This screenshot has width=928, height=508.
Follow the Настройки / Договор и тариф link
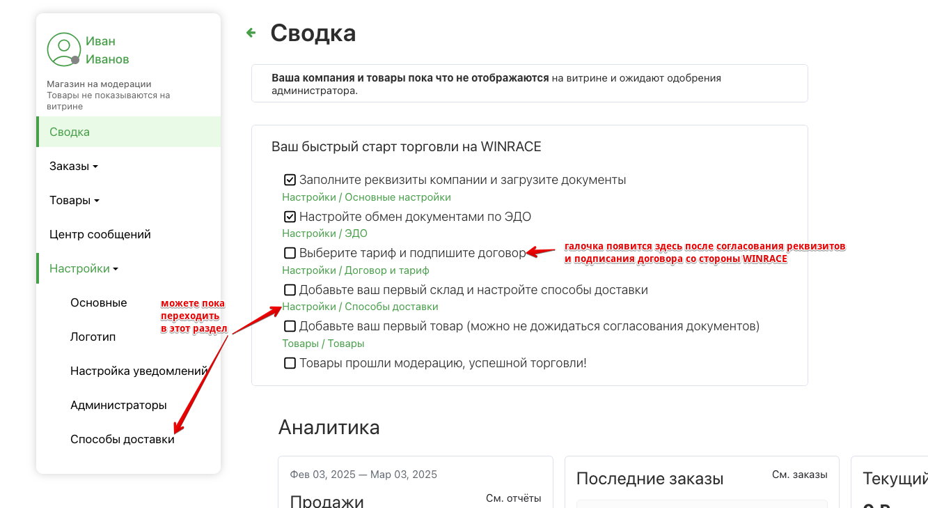coord(356,270)
